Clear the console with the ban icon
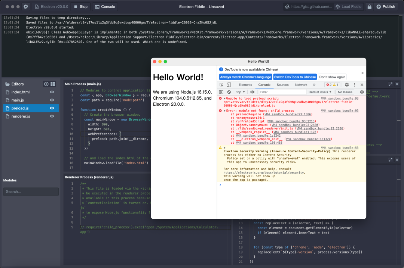This screenshot has width=404, height=268. click(229, 92)
